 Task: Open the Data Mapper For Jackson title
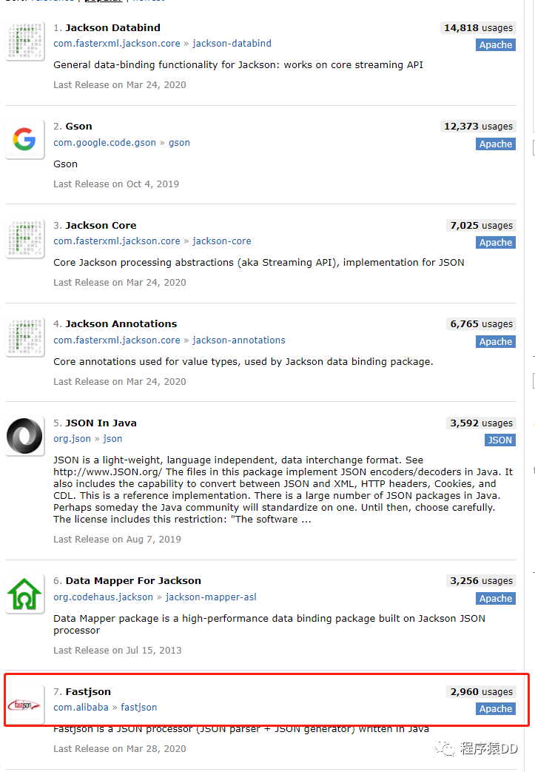tap(133, 580)
